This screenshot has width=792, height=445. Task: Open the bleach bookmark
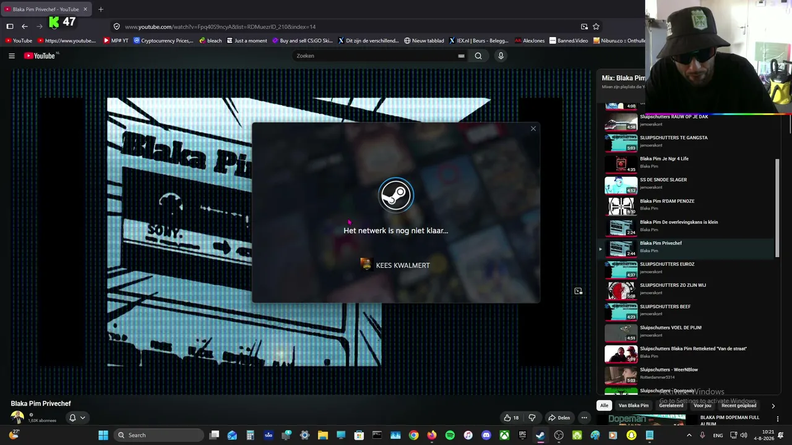210,41
